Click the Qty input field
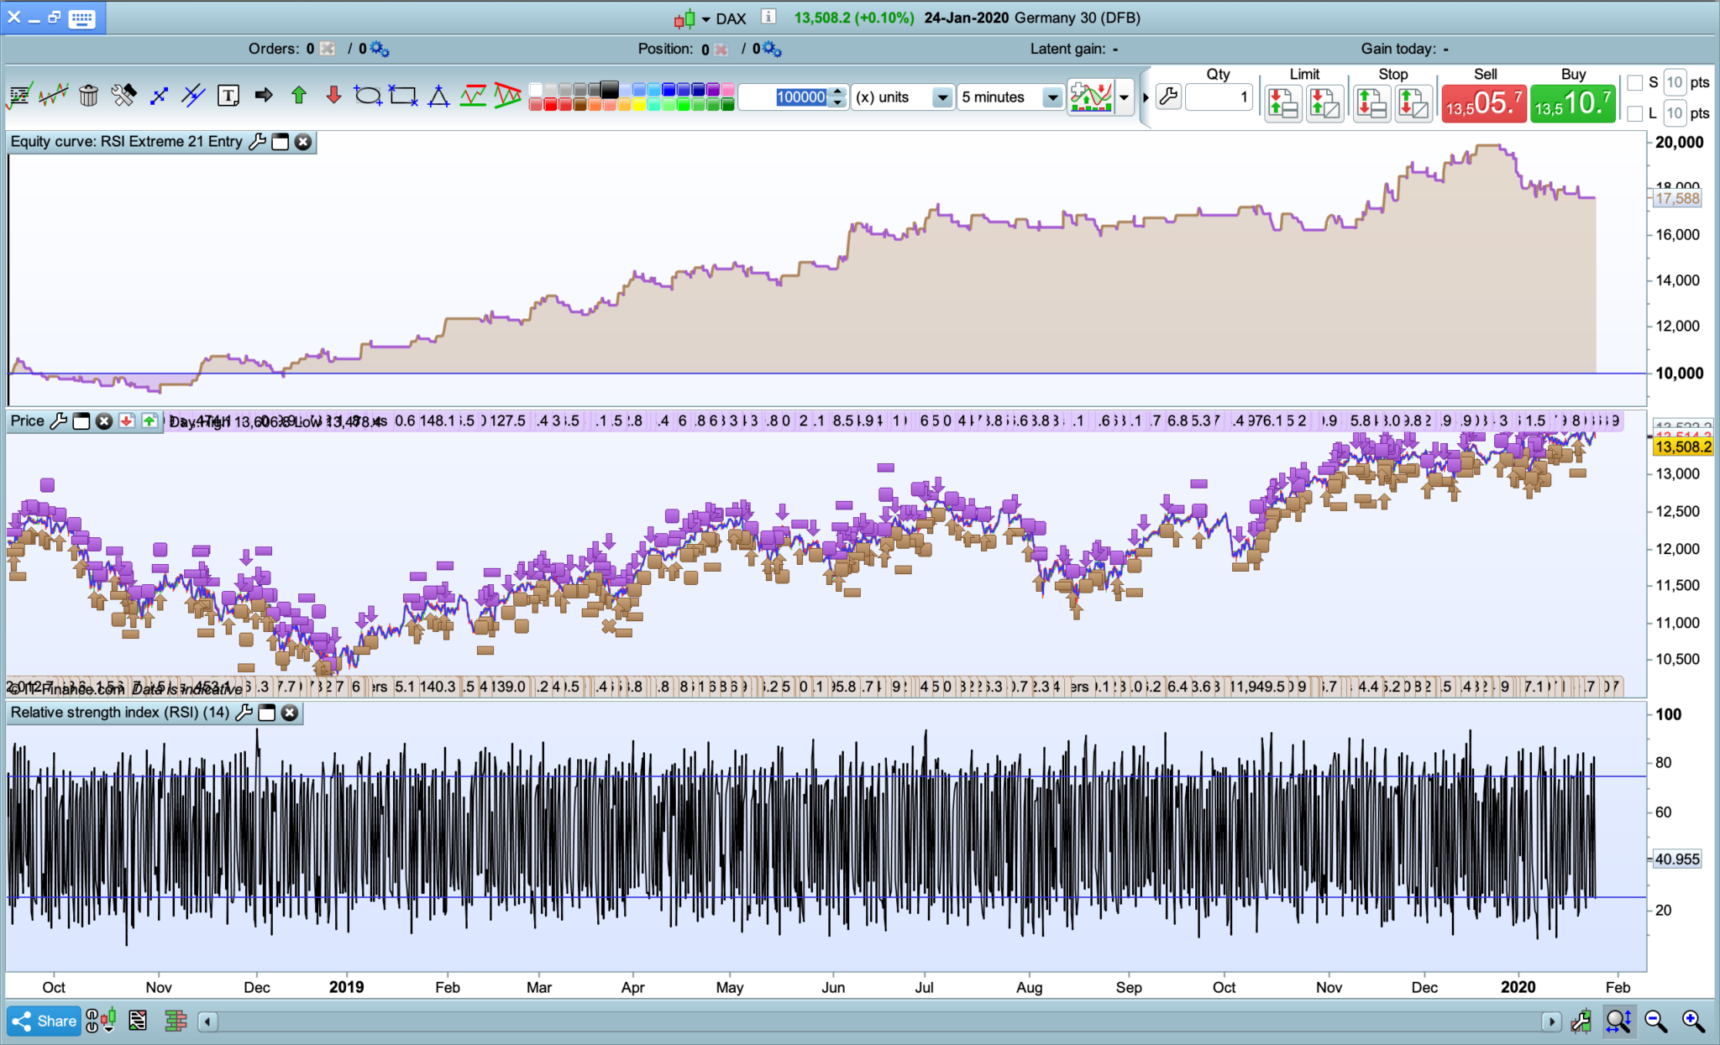Image resolution: width=1720 pixels, height=1045 pixels. coord(1218,97)
